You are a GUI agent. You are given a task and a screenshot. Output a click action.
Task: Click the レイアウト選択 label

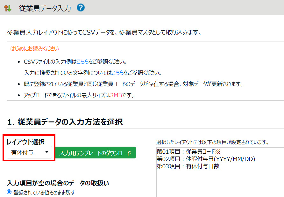click(x=26, y=142)
